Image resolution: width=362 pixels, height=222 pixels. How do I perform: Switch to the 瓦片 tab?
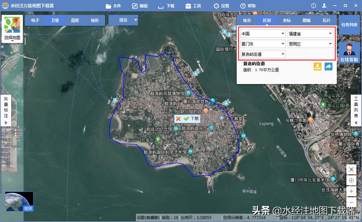[x=326, y=20]
